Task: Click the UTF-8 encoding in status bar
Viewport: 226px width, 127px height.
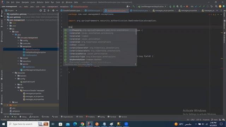Action: (x=198, y=120)
